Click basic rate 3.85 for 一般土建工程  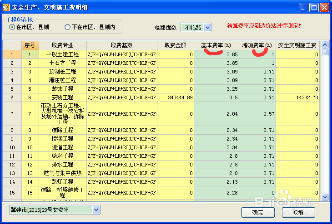coord(216,54)
